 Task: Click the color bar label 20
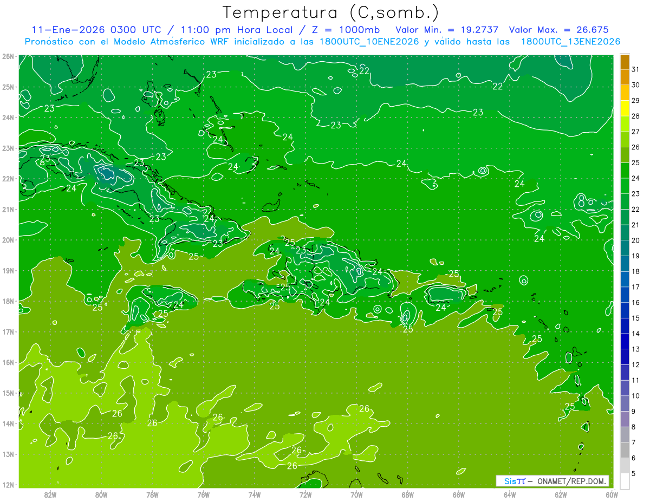(x=635, y=240)
